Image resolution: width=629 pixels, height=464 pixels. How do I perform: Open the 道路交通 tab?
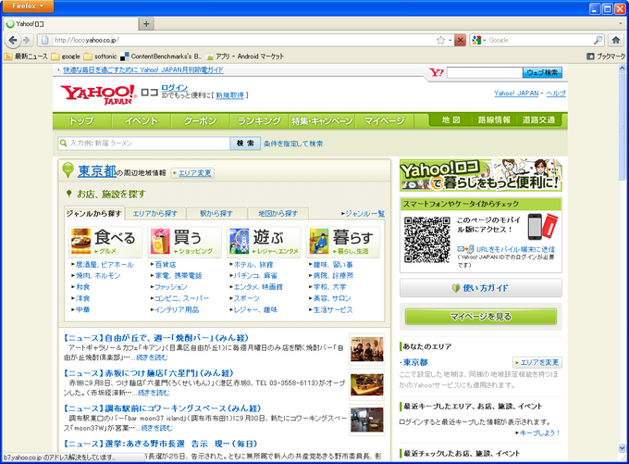click(x=538, y=119)
